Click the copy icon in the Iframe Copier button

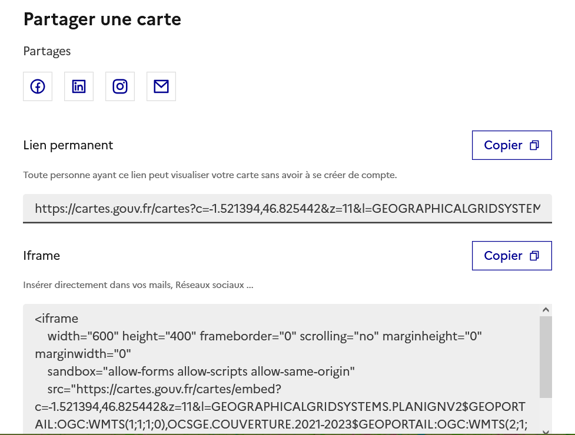[x=533, y=256]
